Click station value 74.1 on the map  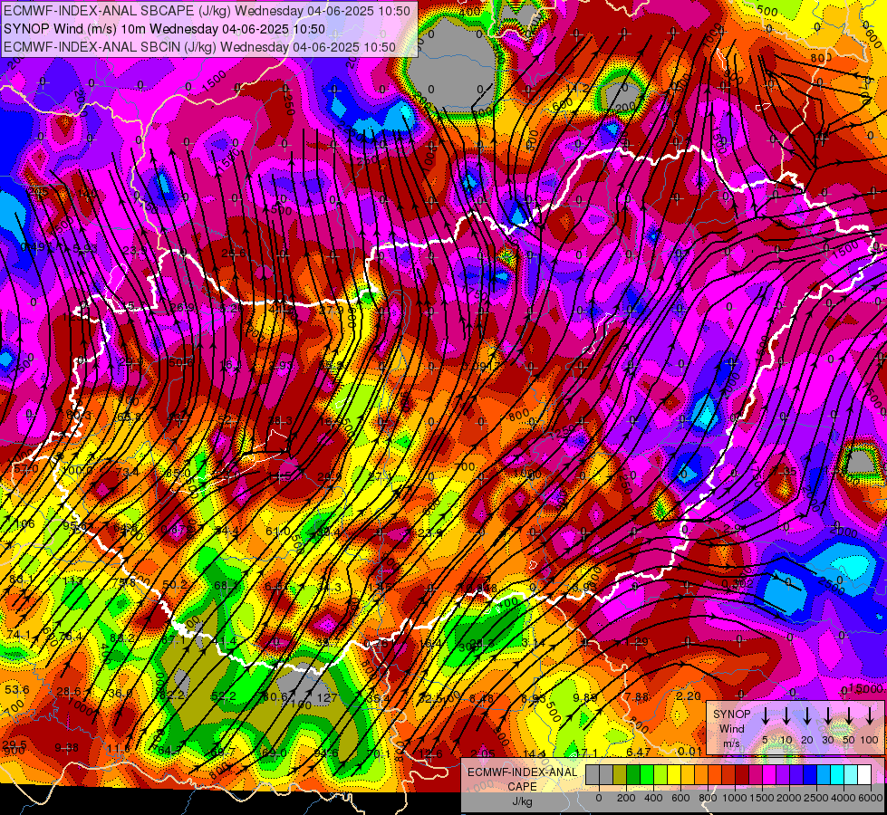tap(19, 635)
